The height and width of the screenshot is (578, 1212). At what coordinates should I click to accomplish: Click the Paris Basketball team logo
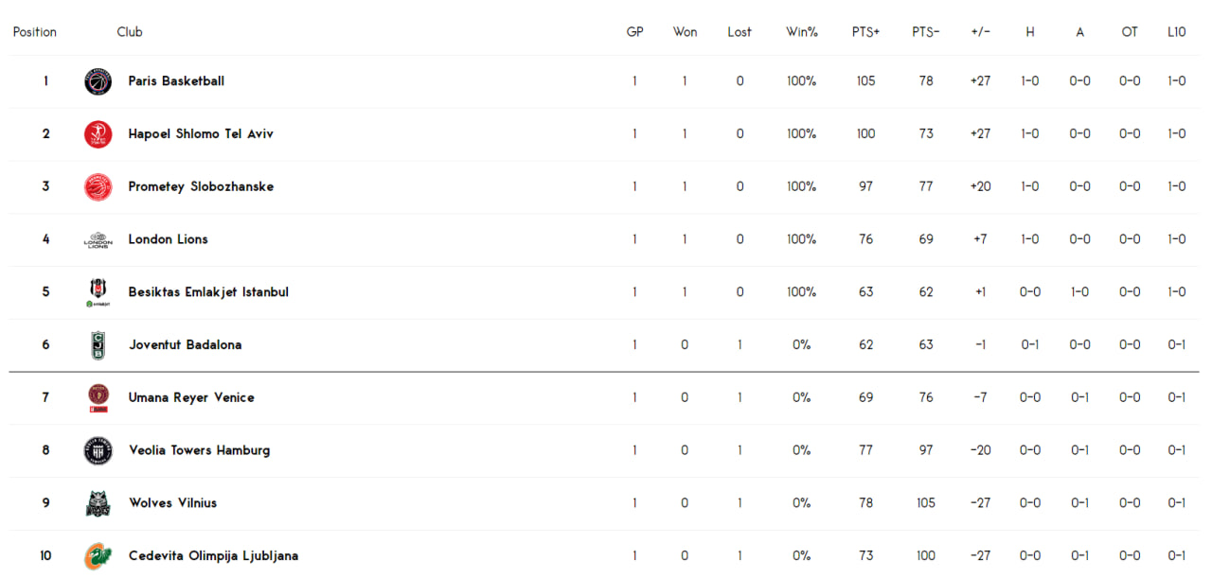pos(98,81)
